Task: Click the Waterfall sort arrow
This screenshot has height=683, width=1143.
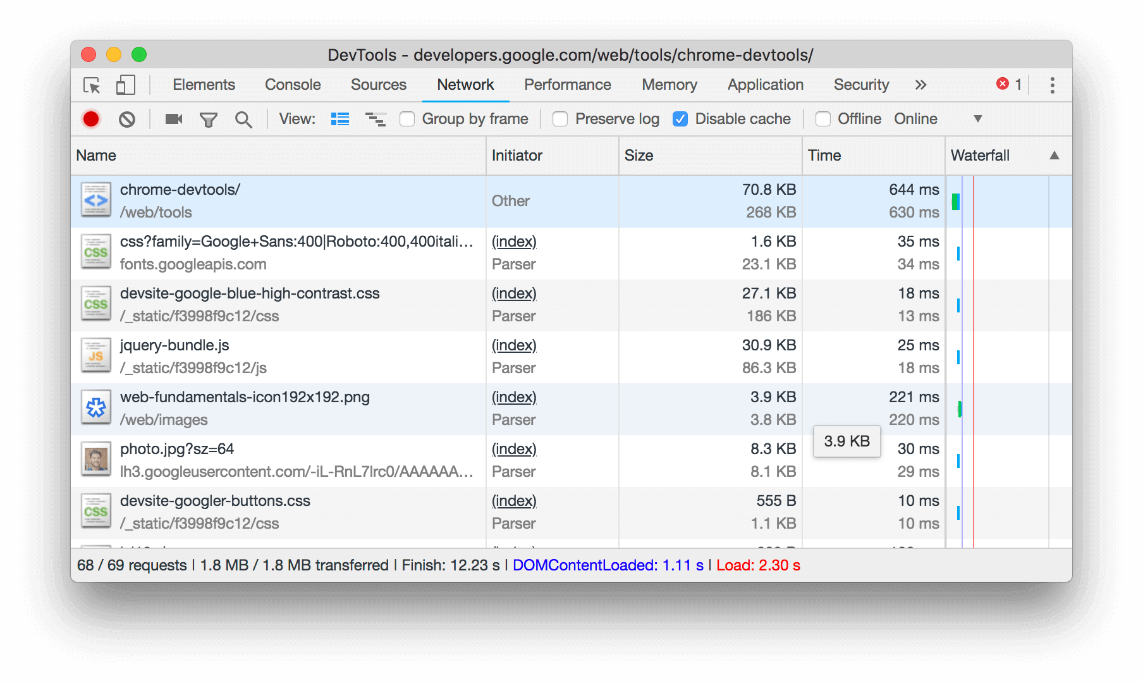Action: [x=1054, y=156]
